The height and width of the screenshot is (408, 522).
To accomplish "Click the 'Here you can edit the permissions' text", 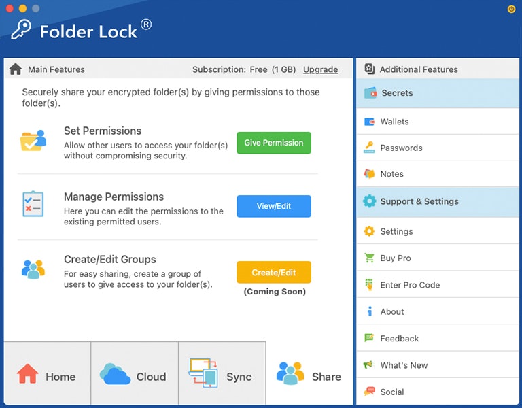I will pyautogui.click(x=143, y=216).
